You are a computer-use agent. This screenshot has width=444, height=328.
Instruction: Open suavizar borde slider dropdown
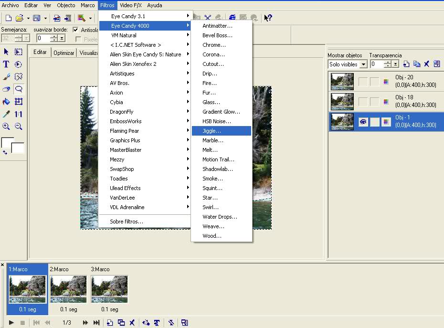coord(62,38)
